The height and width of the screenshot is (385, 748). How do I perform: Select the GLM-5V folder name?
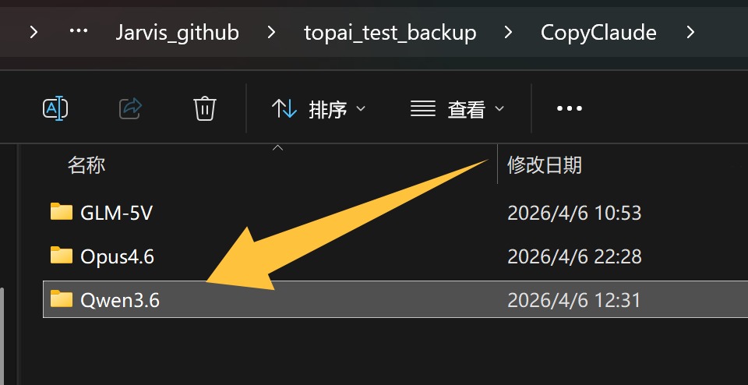pos(116,212)
